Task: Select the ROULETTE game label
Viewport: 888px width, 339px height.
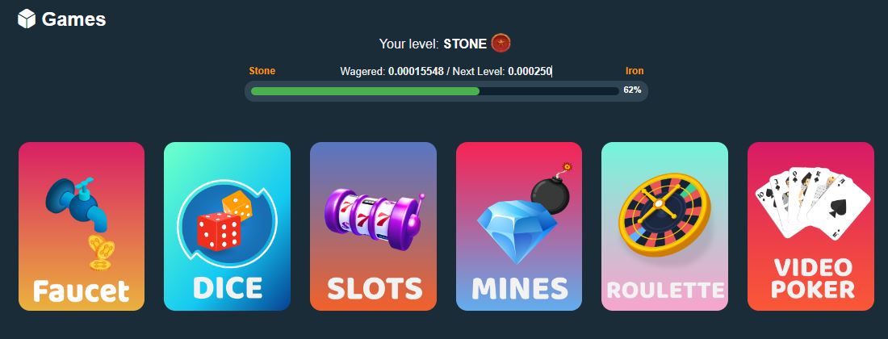Action: (665, 290)
